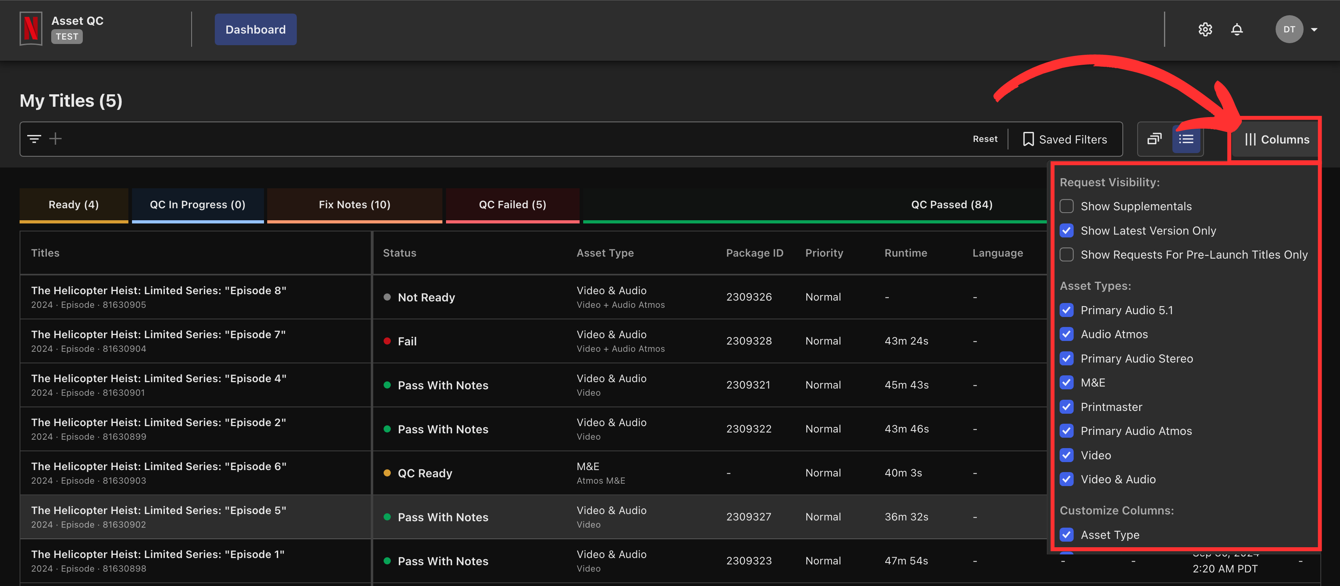
Task: Click the Saved Filters button
Action: 1064,138
